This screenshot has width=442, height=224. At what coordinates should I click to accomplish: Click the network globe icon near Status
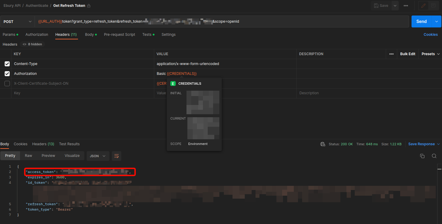click(x=323, y=144)
